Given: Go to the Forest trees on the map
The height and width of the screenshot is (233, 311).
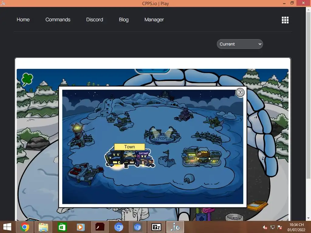Looking at the screenshot, I should (207, 137).
